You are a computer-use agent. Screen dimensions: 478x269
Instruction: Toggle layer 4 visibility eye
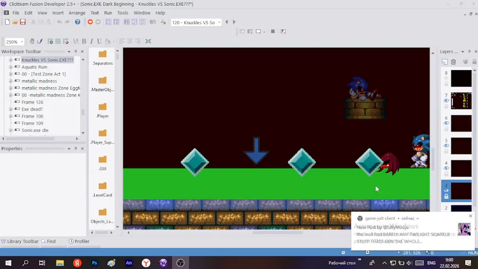pyautogui.click(x=446, y=169)
